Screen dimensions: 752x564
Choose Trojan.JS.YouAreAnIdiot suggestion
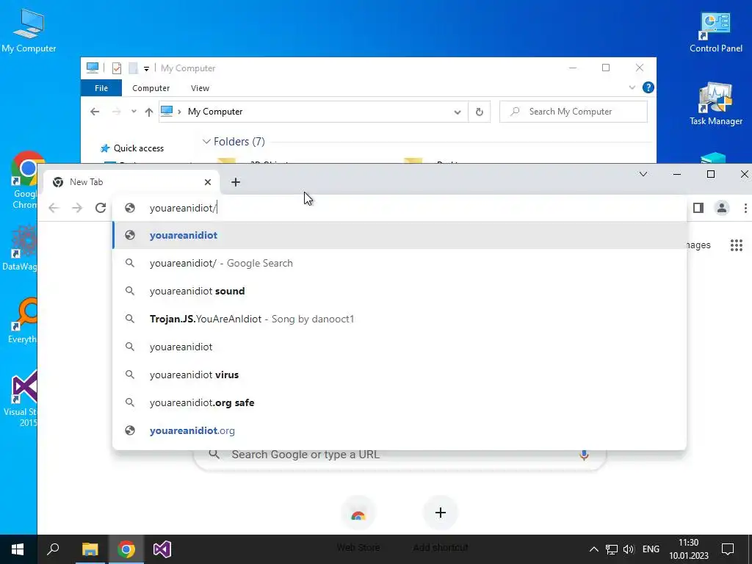[x=399, y=319]
